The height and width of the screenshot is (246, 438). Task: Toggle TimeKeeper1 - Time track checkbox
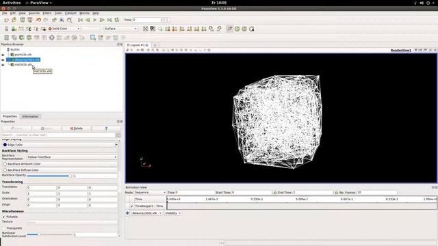pos(132,206)
